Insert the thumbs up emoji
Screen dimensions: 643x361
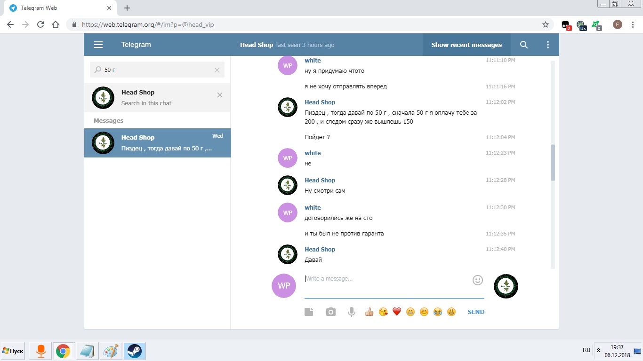click(369, 312)
